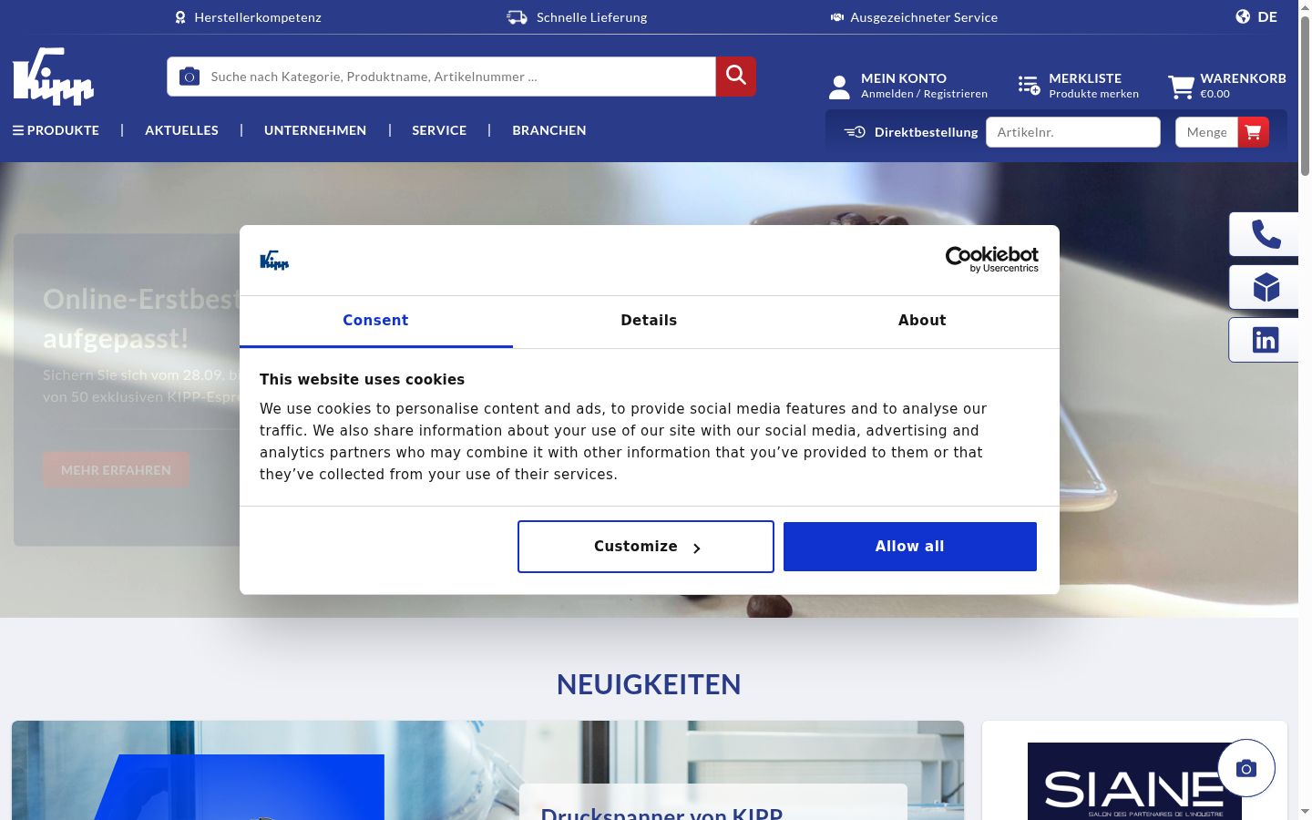Image resolution: width=1312 pixels, height=820 pixels.
Task: Click the Allow all button
Action: click(910, 547)
